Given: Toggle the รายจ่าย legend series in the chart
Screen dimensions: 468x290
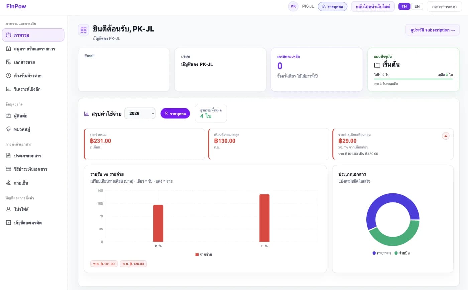Looking at the screenshot, I should 204,255.
